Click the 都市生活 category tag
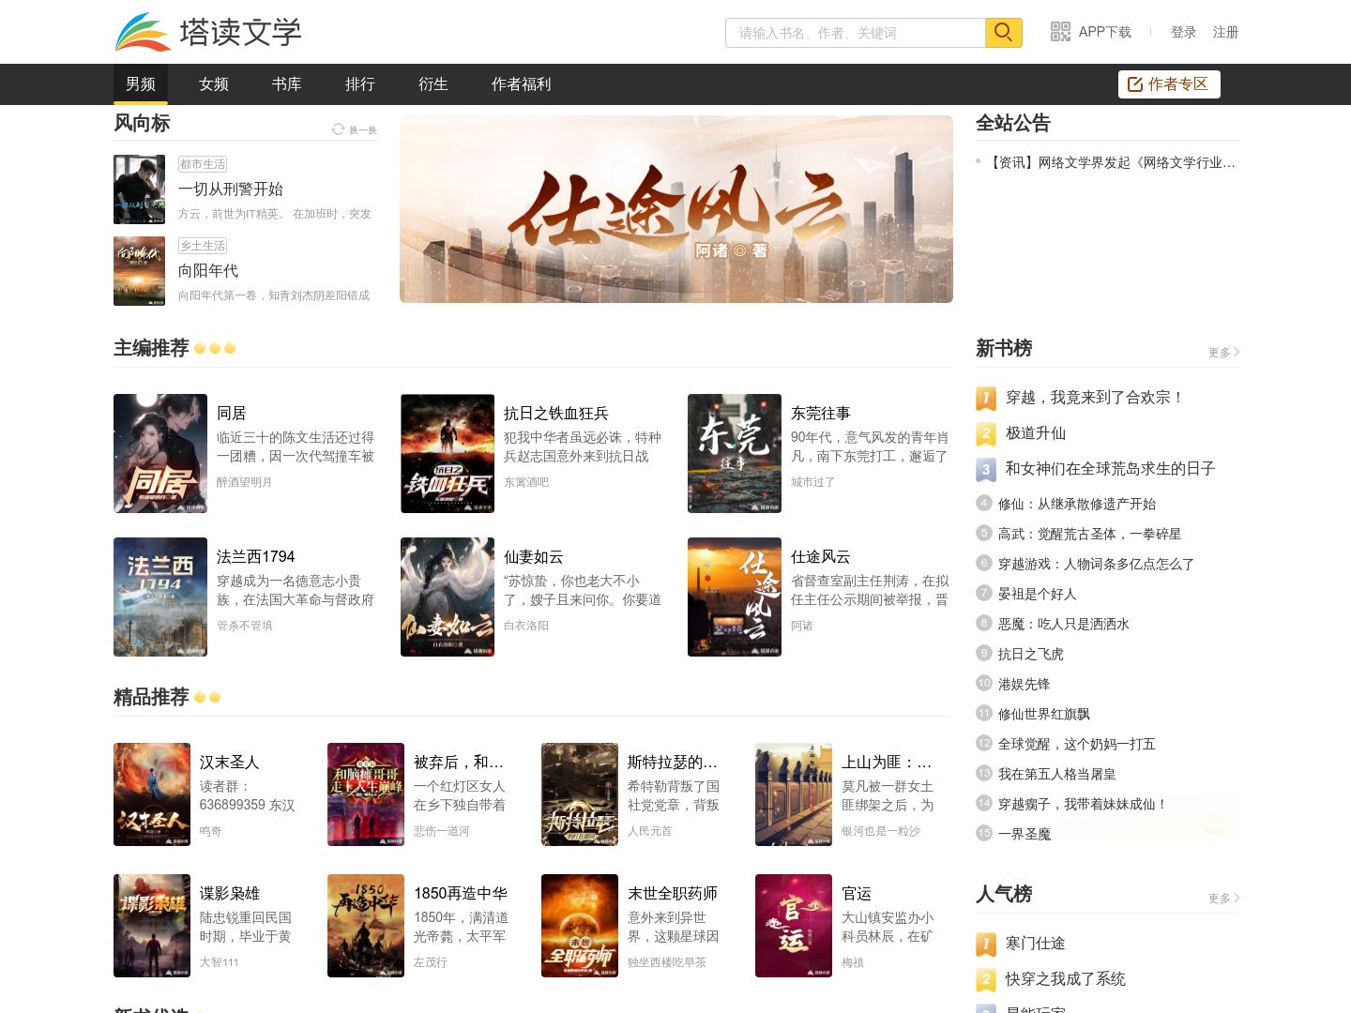Image resolution: width=1351 pixels, height=1013 pixels. tap(203, 164)
